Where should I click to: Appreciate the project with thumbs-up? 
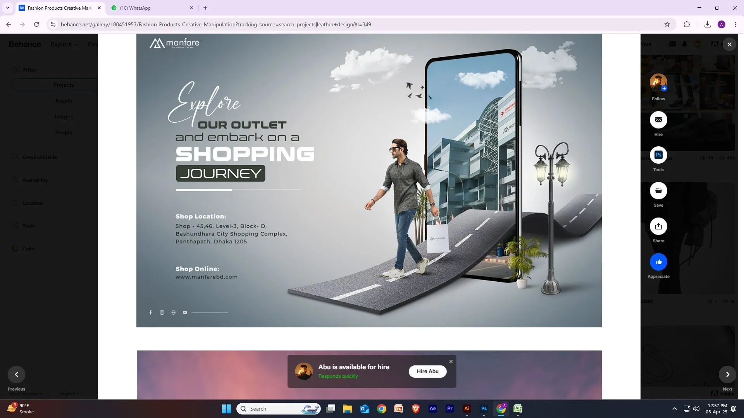click(x=658, y=262)
